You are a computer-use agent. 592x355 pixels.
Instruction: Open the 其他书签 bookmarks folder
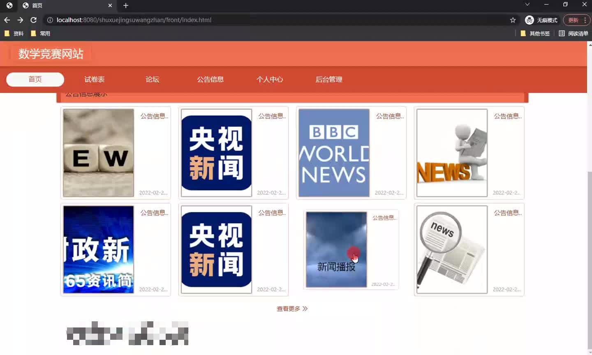[x=535, y=33]
